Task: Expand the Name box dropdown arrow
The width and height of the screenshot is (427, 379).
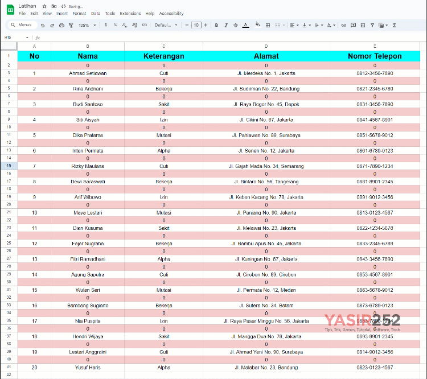Action: [27, 38]
